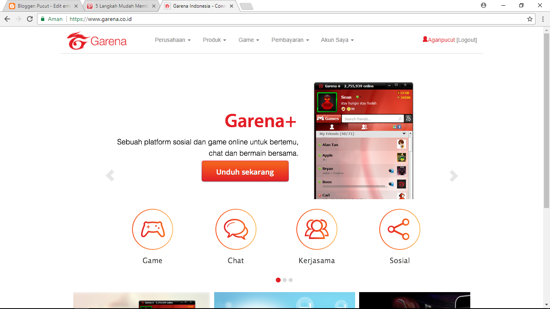Close the 5 Langkah Mudah tab

(x=153, y=6)
